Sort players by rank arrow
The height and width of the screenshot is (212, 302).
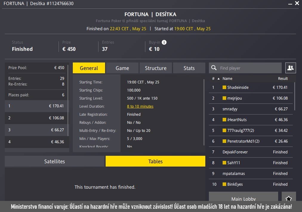point(218,79)
